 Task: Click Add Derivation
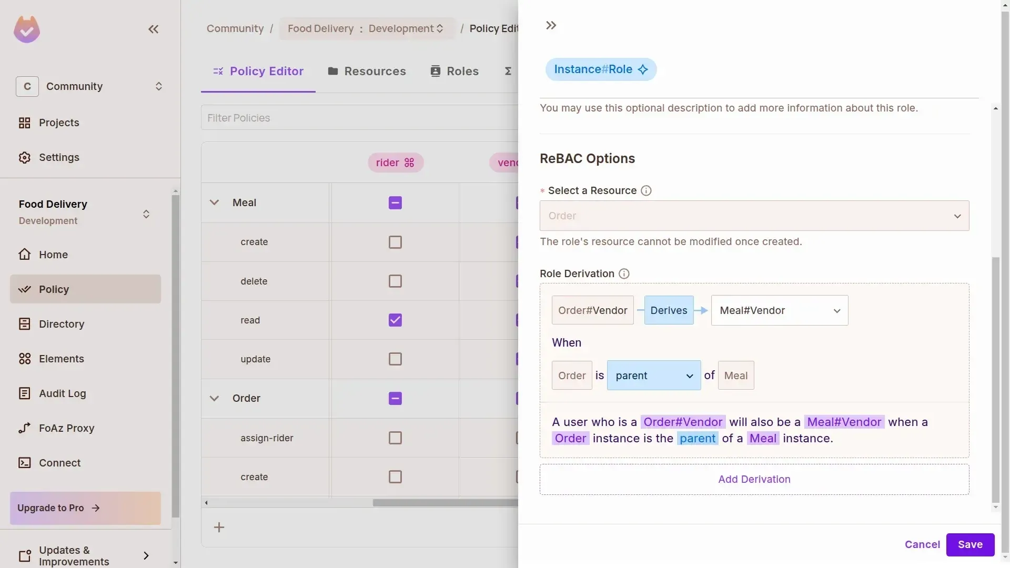click(754, 480)
